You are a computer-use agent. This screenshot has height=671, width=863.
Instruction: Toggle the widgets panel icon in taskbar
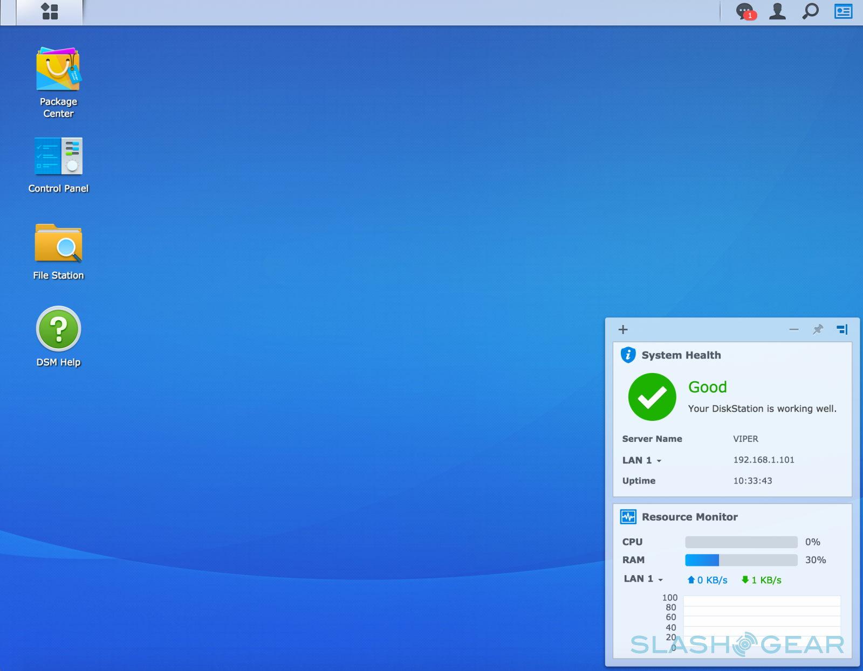(843, 11)
